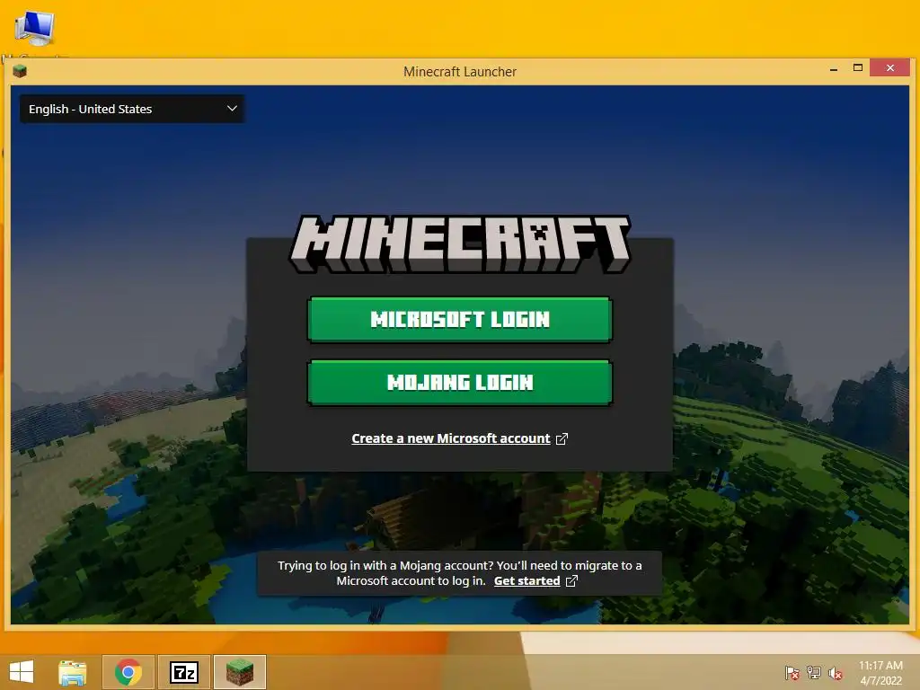Click the Minecraft block icon in title bar
Viewport: 920px width, 690px height.
tap(20, 72)
